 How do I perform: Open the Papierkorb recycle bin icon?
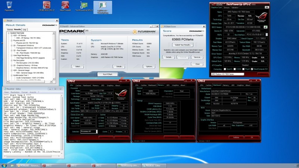click(9, 6)
